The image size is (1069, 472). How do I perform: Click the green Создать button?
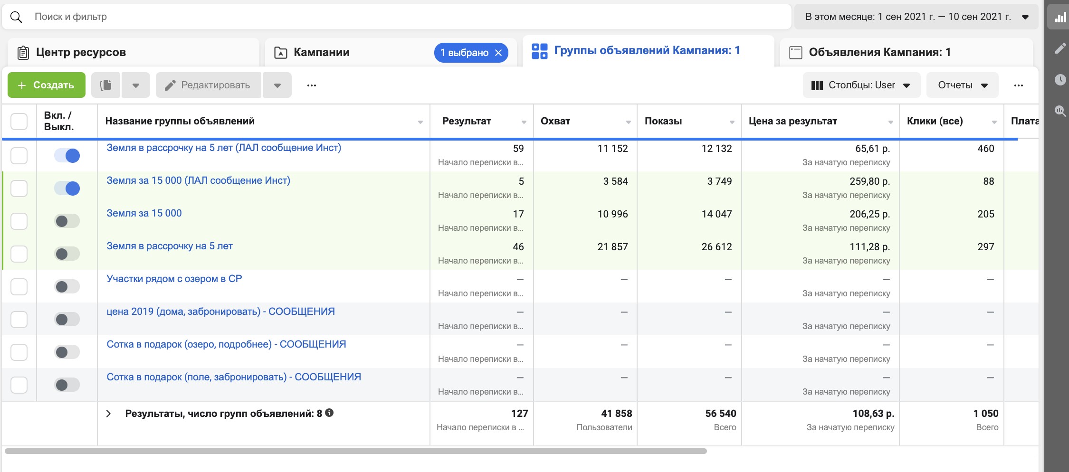[47, 85]
